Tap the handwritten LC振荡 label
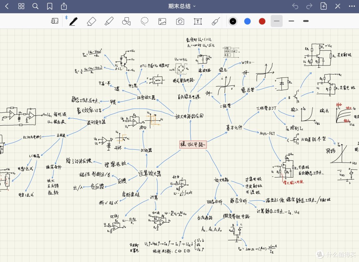359x262 pixels. tap(34, 156)
